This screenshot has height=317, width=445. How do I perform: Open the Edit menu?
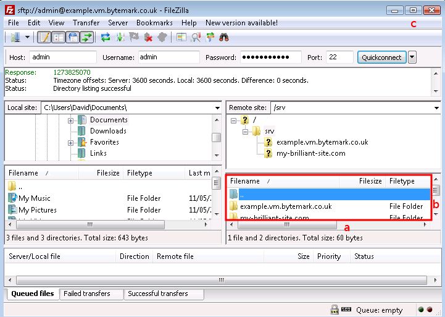pyautogui.click(x=34, y=23)
